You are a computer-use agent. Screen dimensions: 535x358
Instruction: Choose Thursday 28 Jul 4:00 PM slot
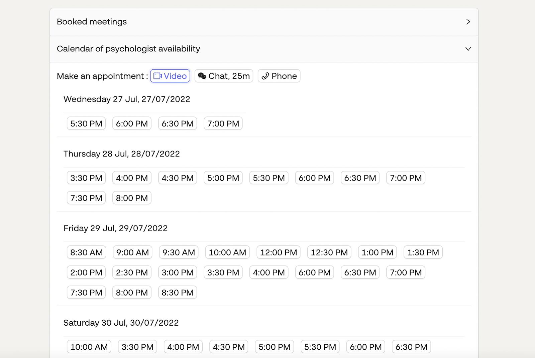point(132,178)
